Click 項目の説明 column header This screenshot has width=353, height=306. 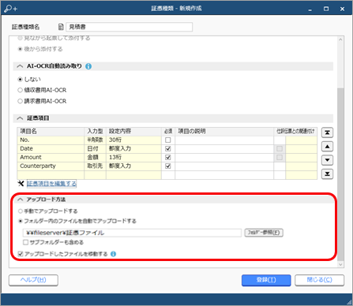[224, 131]
